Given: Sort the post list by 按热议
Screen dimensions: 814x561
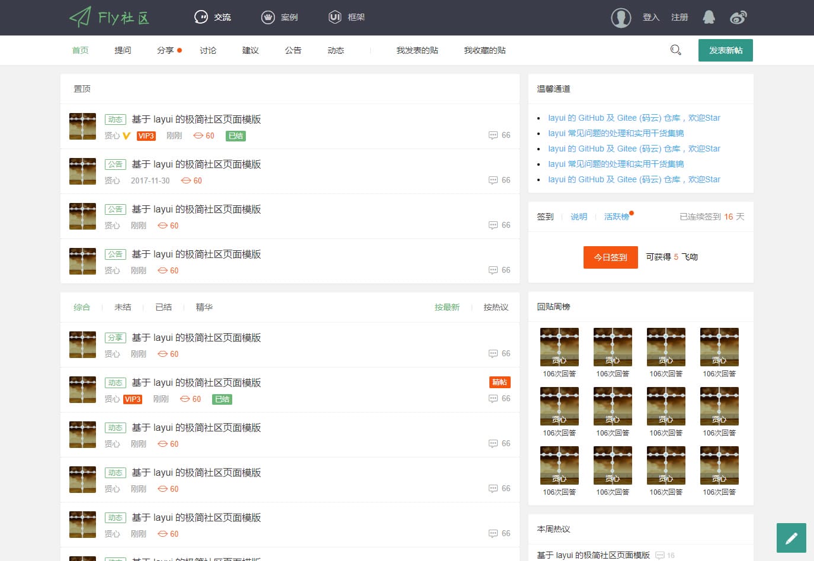Looking at the screenshot, I should 496,307.
